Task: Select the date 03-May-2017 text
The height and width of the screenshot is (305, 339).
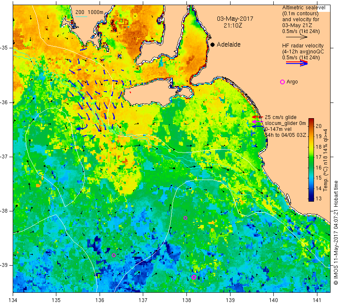Action: 235,19
